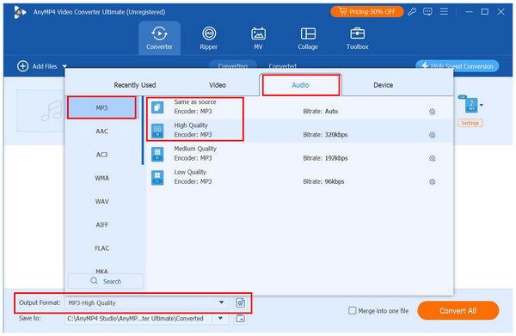Open the Ripper module
Screen dimensions: 516x336
click(x=209, y=38)
